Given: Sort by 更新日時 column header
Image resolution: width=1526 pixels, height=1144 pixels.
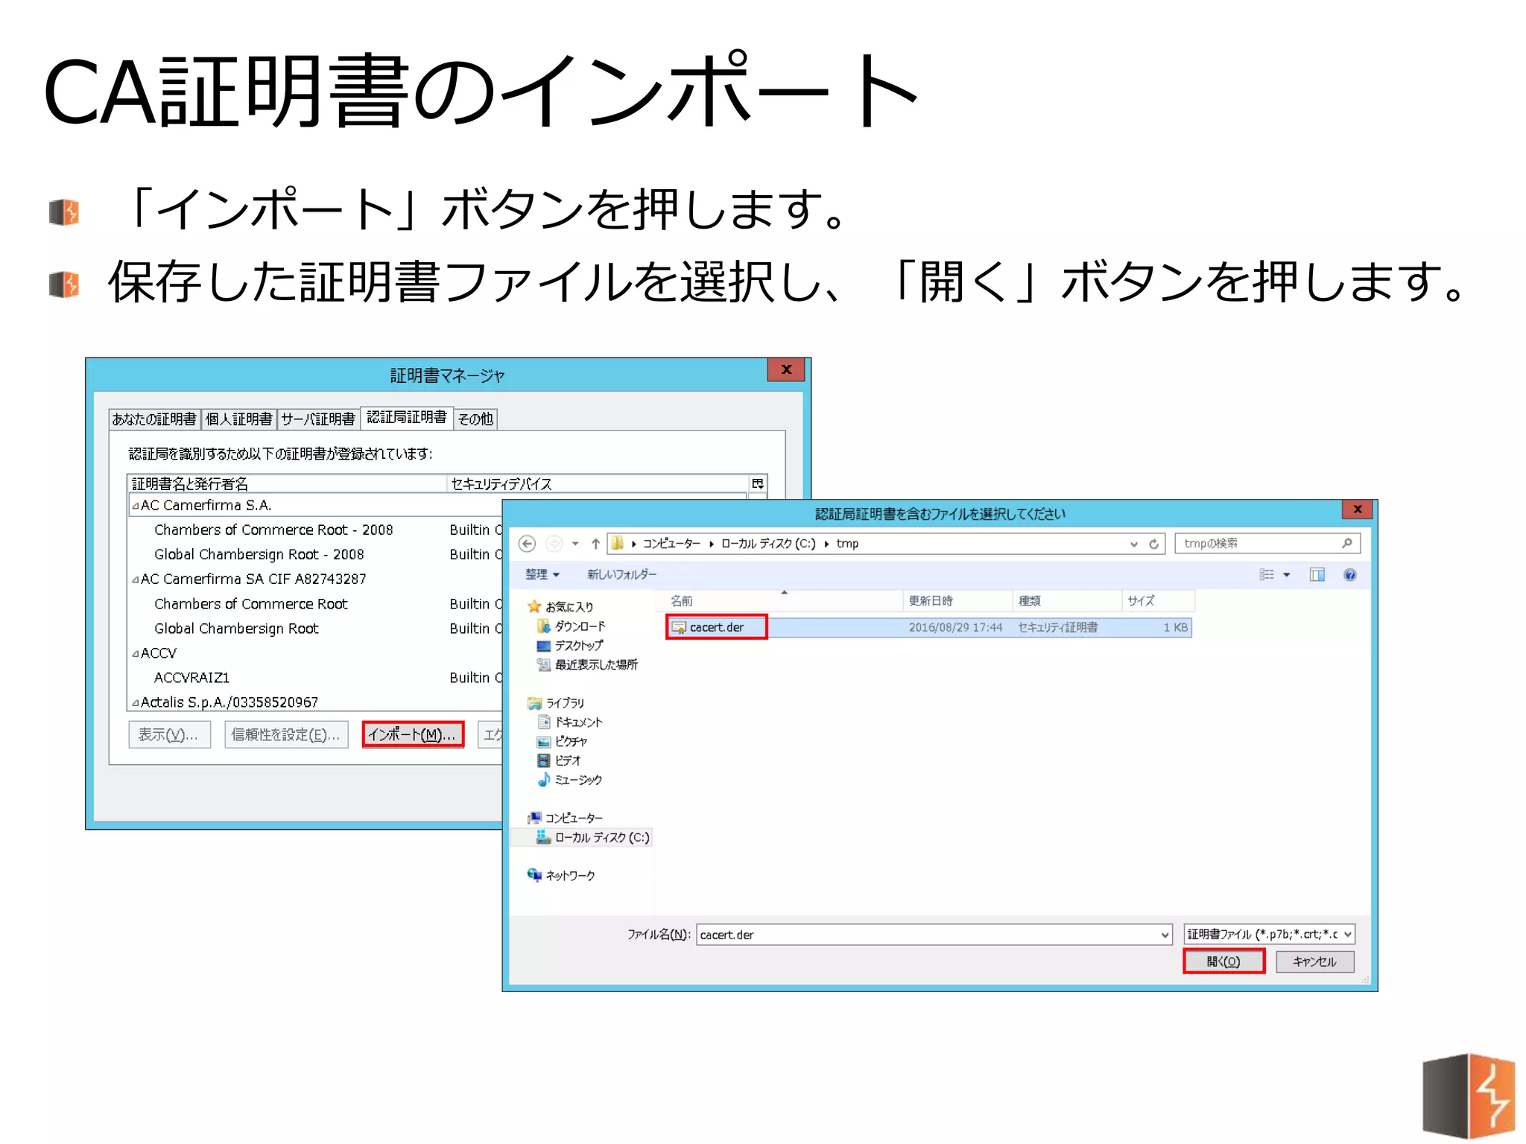Looking at the screenshot, I should point(957,600).
